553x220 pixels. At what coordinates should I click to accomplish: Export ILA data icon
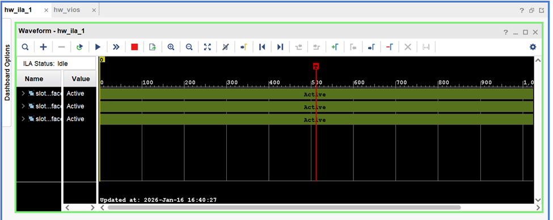pyautogui.click(x=153, y=47)
